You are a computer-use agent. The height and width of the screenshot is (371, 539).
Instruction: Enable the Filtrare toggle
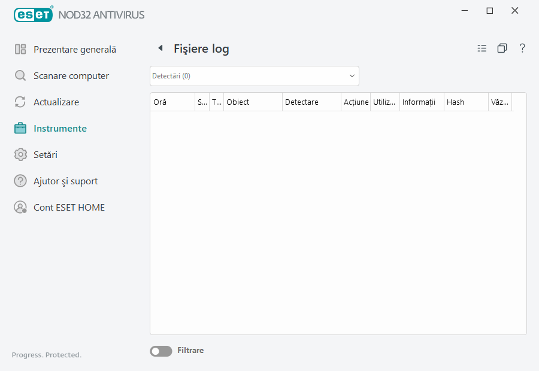click(x=161, y=351)
